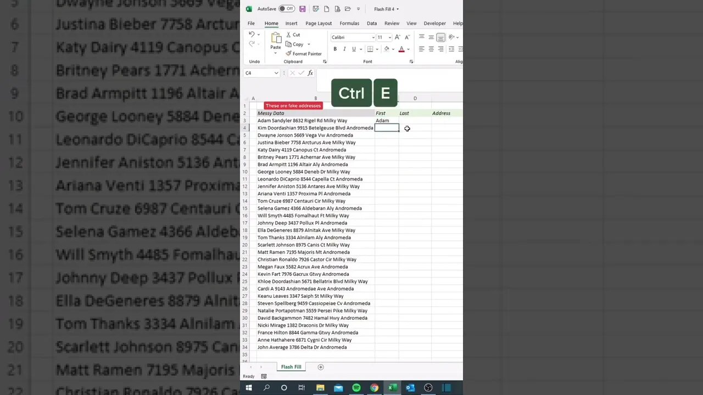Toggle Underline formatting
Image resolution: width=703 pixels, height=395 pixels.
pyautogui.click(x=354, y=49)
